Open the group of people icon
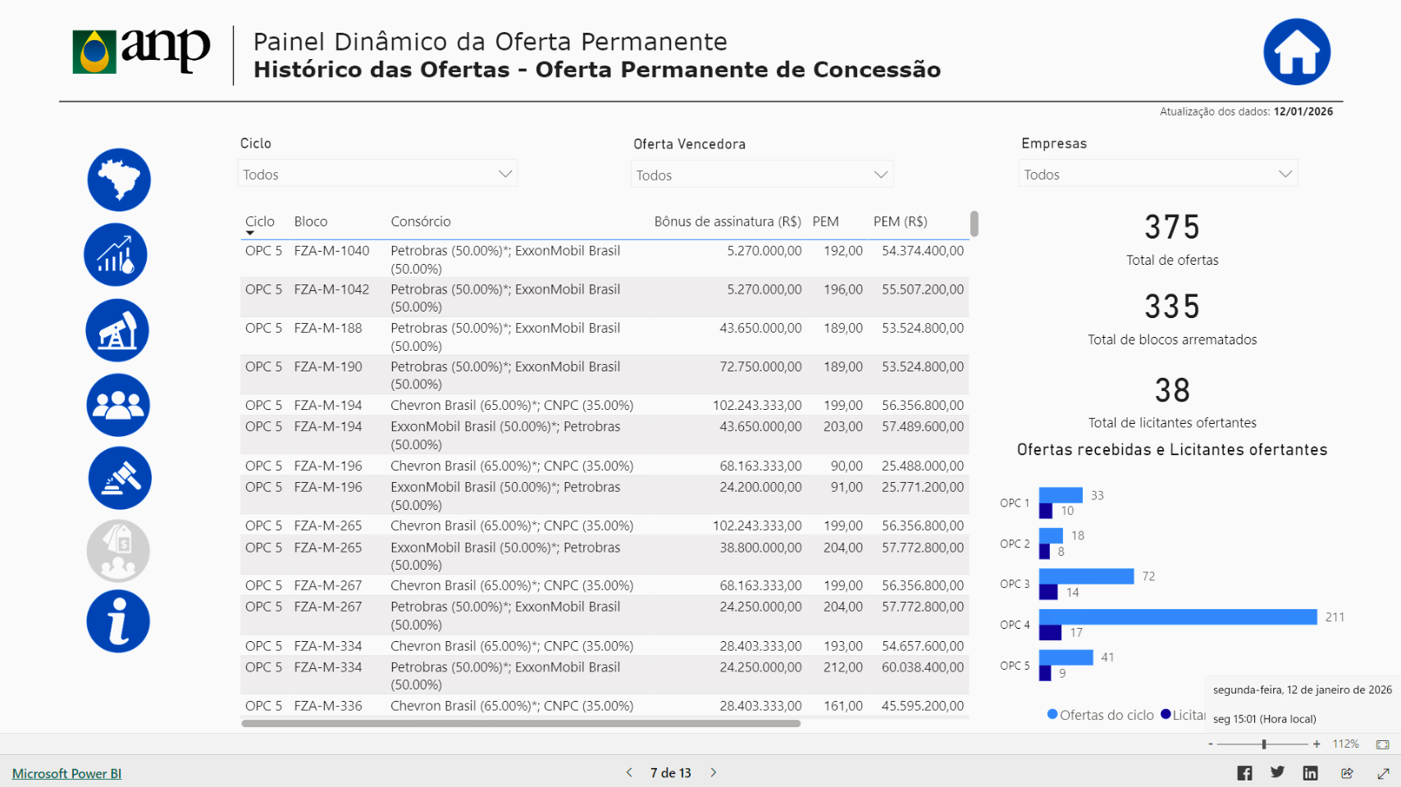 (118, 405)
